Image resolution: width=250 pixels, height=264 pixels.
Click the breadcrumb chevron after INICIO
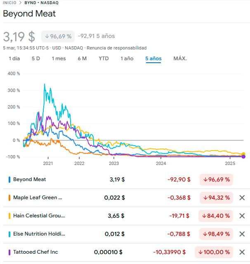pos(20,2)
